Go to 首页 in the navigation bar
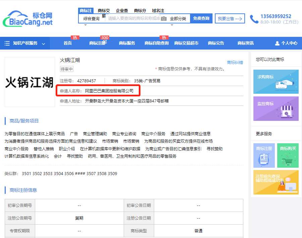302x238 pixels. point(68,43)
